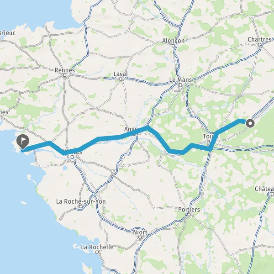This screenshot has height=274, width=274.
Task: Click the Nantes city dot
Action: 72,157
